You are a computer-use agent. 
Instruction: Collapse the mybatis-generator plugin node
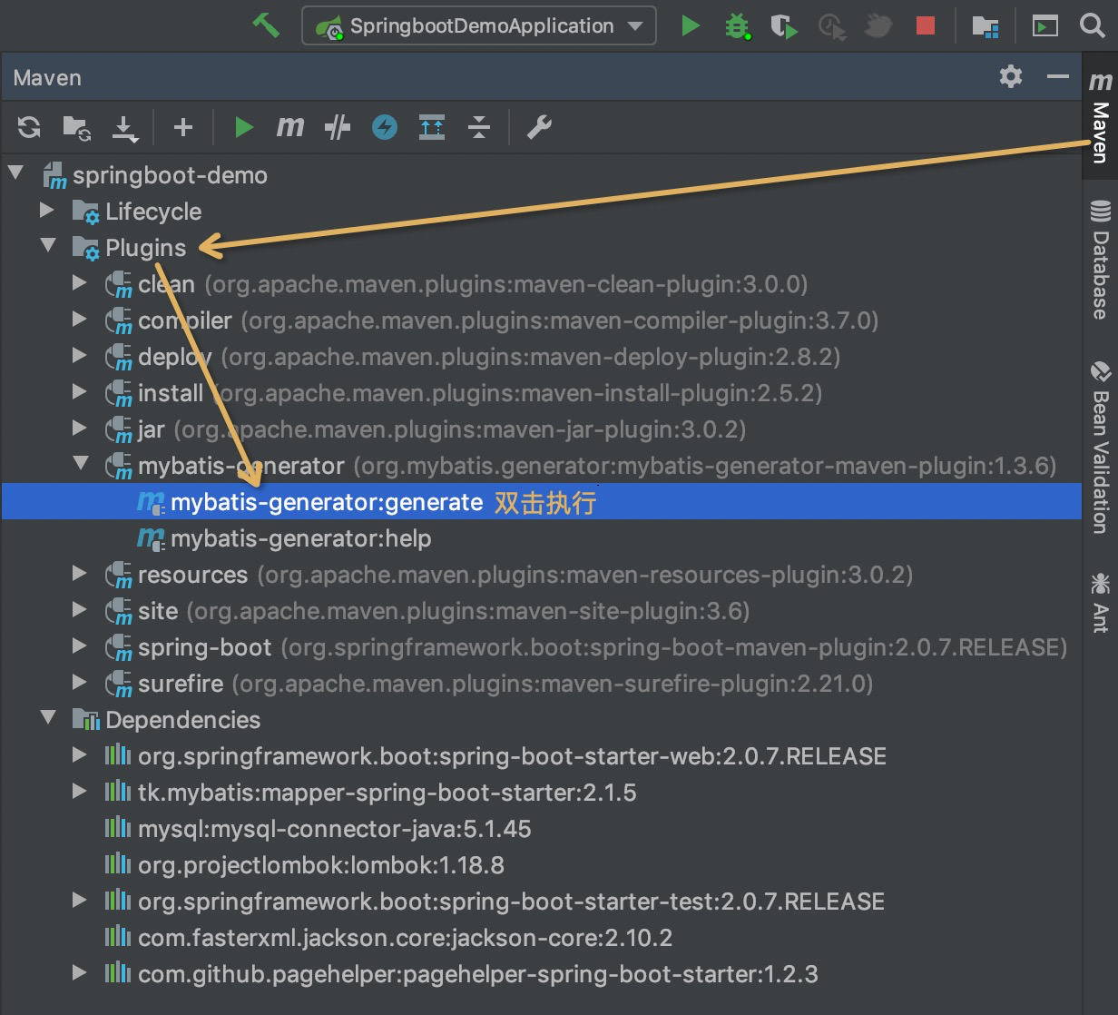81,463
